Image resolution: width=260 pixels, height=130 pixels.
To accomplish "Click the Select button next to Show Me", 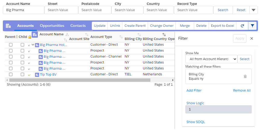I will point(245,59).
